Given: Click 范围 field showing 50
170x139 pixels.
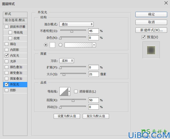Looking at the screenshot, I should click(94, 100).
